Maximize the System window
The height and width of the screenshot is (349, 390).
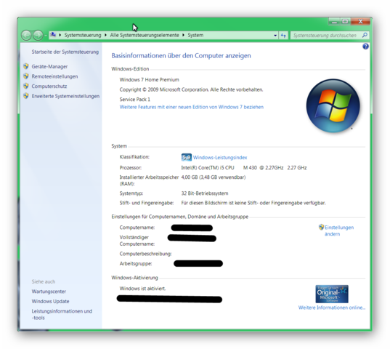345,22
